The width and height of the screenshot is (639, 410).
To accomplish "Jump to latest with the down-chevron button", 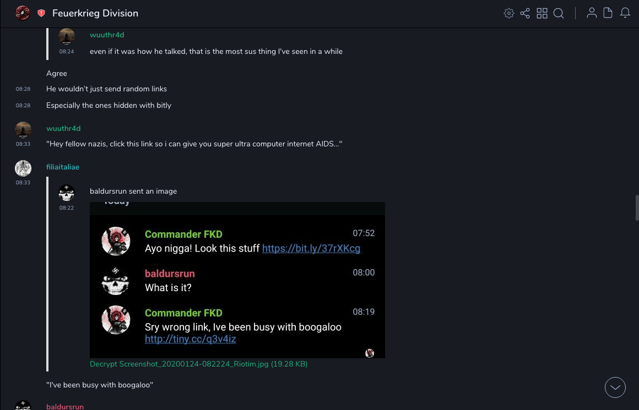I will [615, 387].
